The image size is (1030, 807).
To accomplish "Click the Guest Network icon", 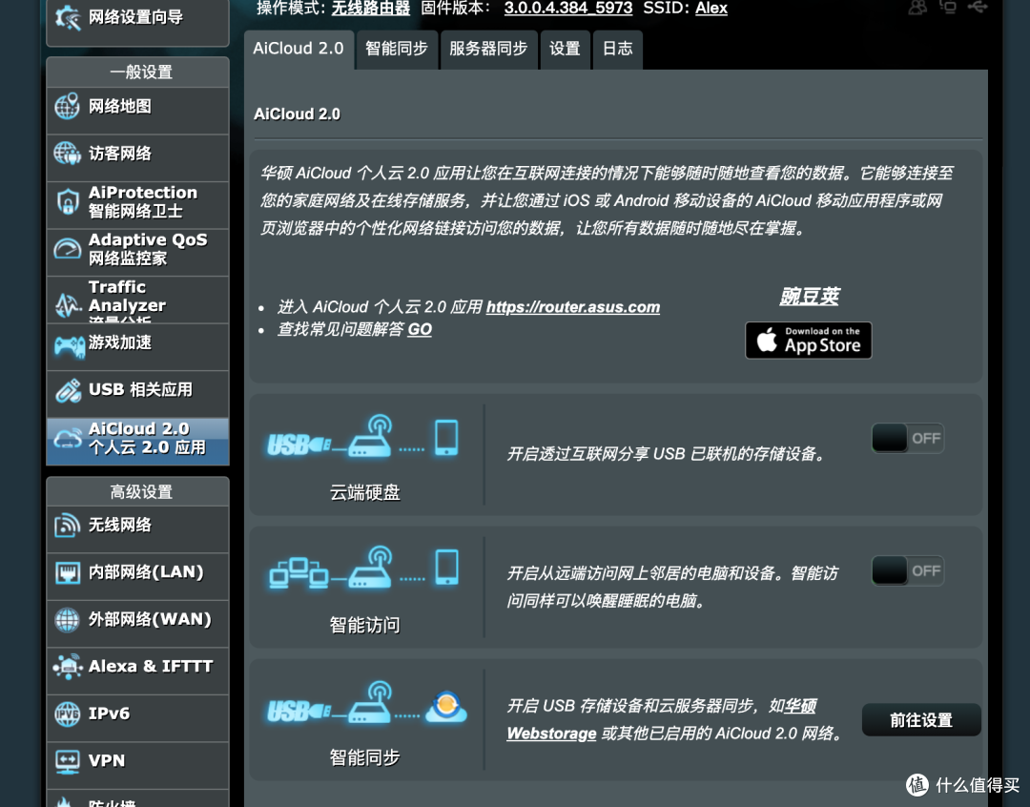I will coord(67,154).
